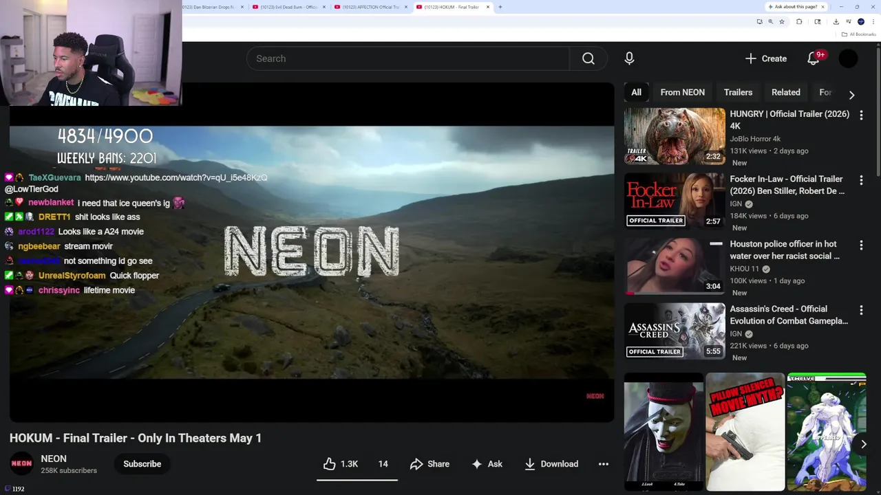Open notifications bell with 9+ badge
This screenshot has width=881, height=495.
point(814,58)
